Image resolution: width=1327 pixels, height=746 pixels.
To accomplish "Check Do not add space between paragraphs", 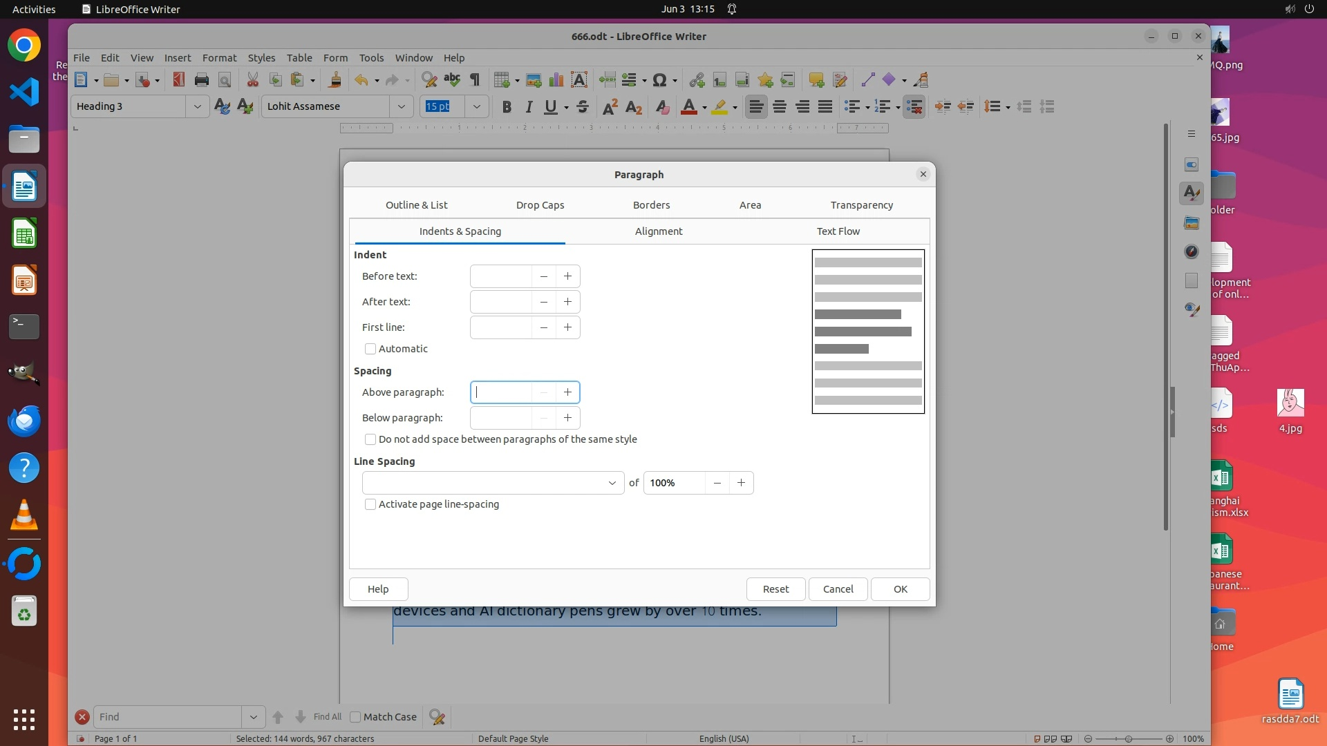I will click(x=370, y=439).
